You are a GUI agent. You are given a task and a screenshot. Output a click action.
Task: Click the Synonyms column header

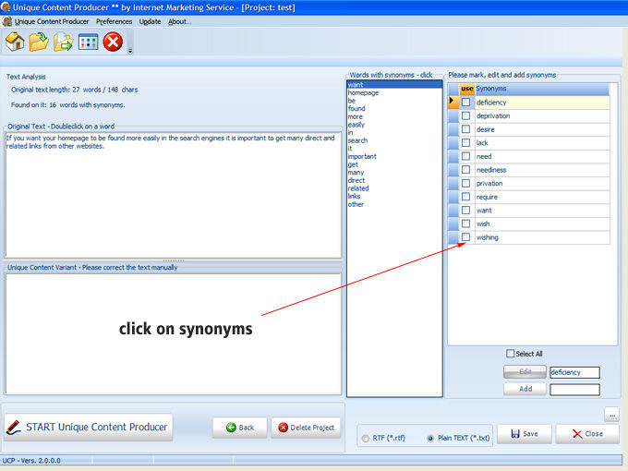[542, 89]
